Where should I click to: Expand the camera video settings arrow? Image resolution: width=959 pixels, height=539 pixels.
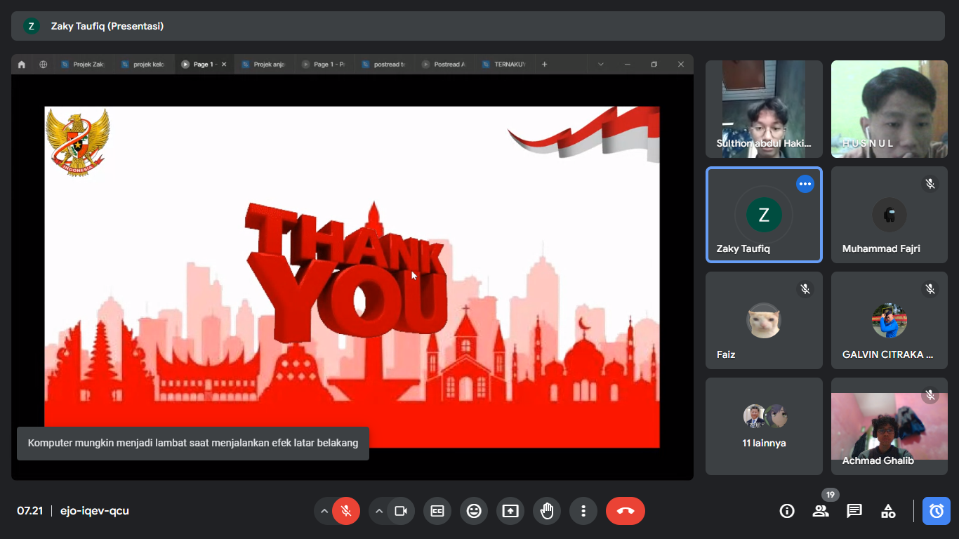[379, 511]
